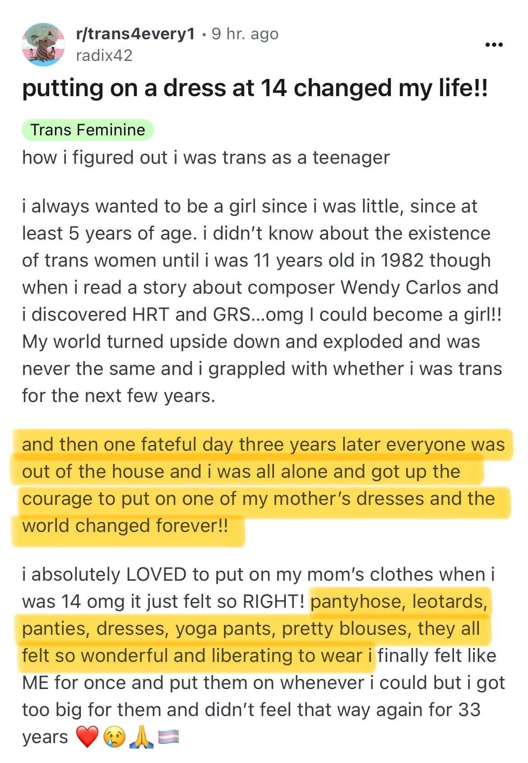The width and height of the screenshot is (528, 763).
Task: Click the highlighted 'pantyhose, leotards' text
Action: pos(255,629)
